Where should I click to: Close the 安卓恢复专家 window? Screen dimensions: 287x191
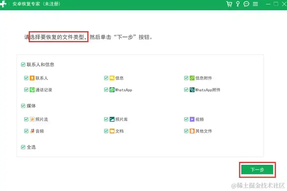(284, 4)
